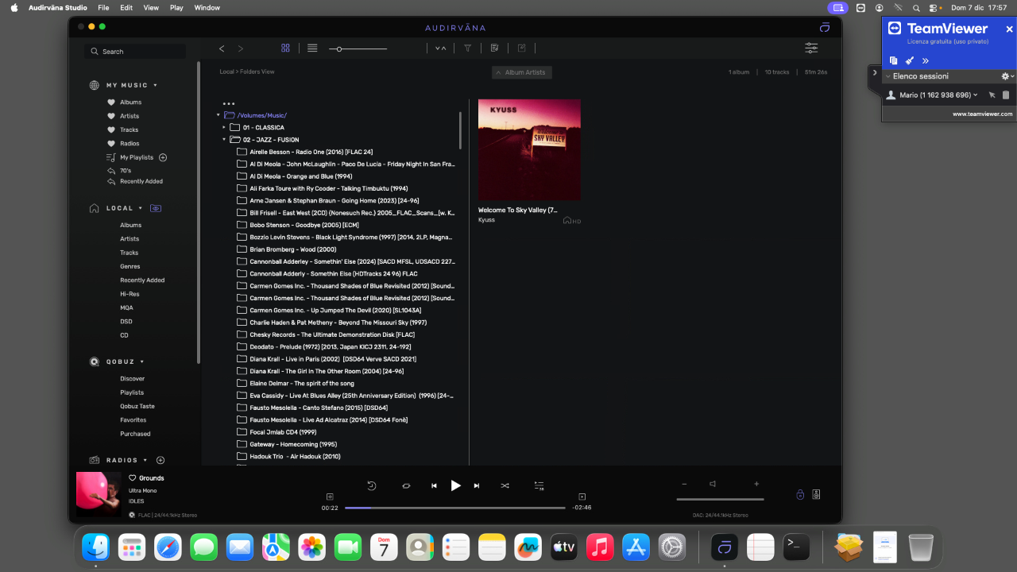Click the play queue icon
This screenshot has height=572, width=1017.
coord(539,485)
